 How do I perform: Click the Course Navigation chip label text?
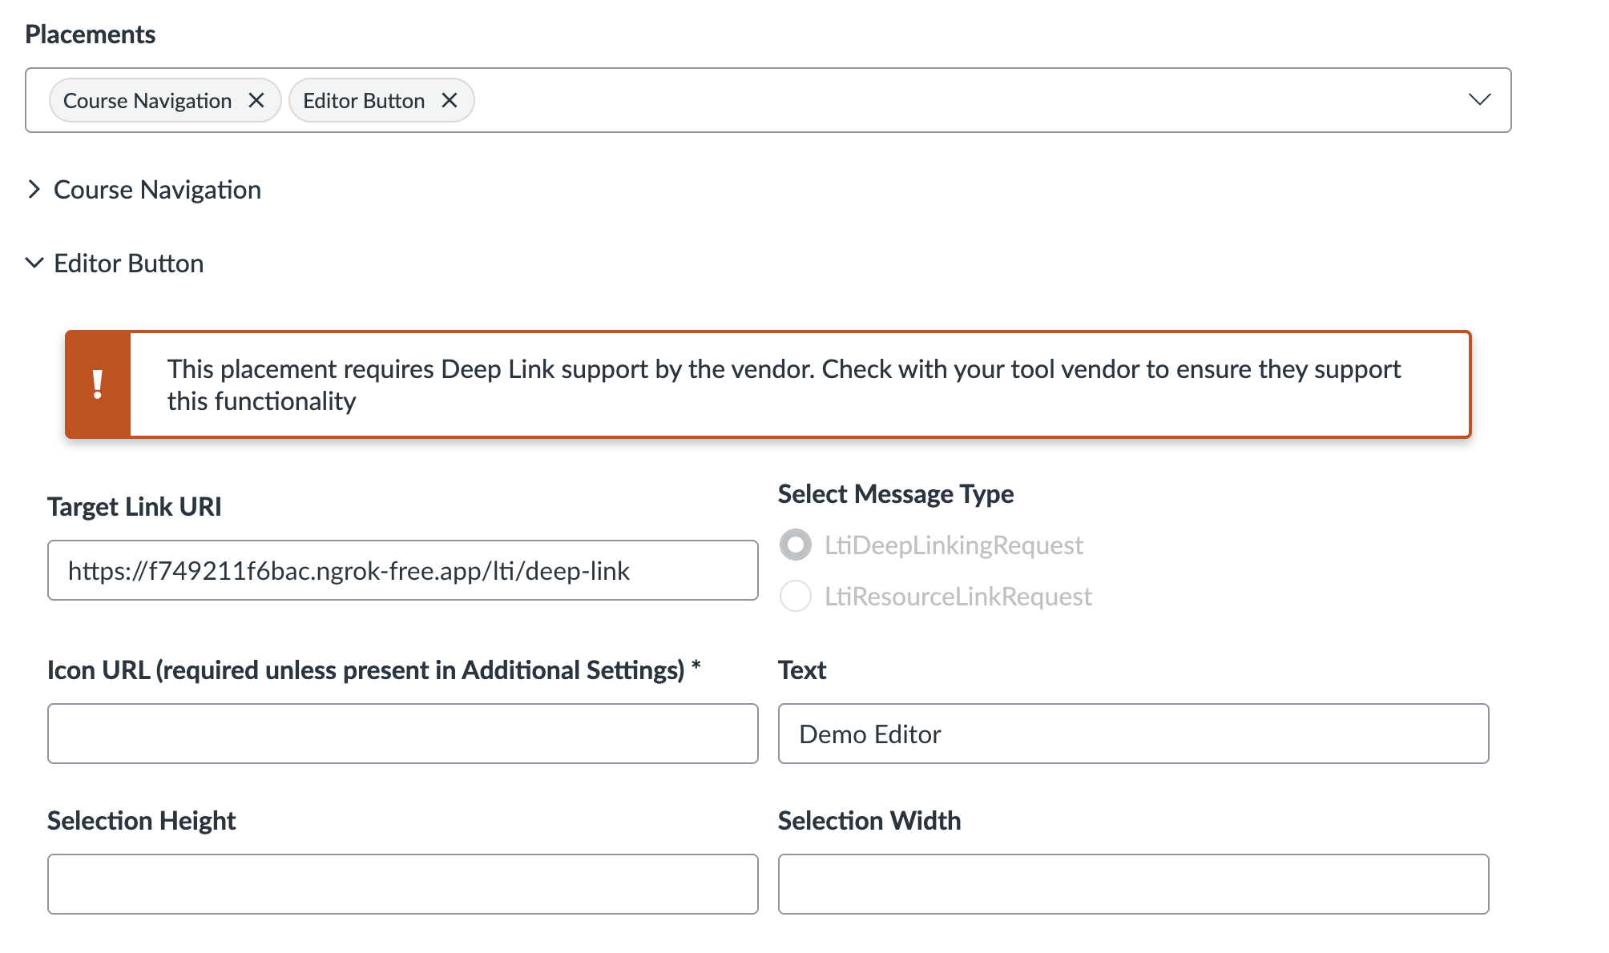pyautogui.click(x=146, y=100)
